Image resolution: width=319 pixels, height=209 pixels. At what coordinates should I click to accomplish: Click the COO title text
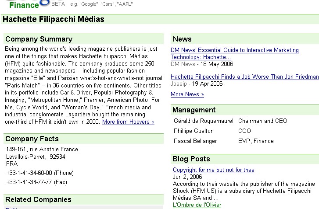click(x=244, y=131)
